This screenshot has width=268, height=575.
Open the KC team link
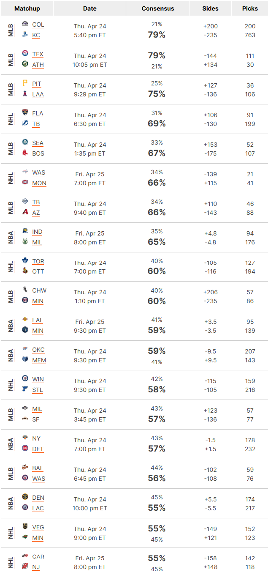pos(36,36)
